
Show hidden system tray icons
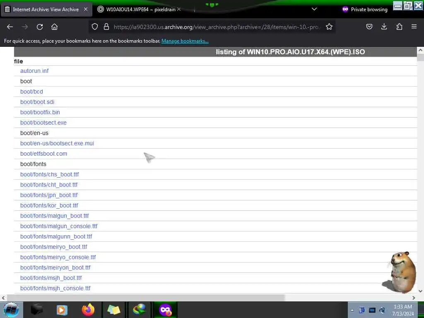tap(352, 311)
